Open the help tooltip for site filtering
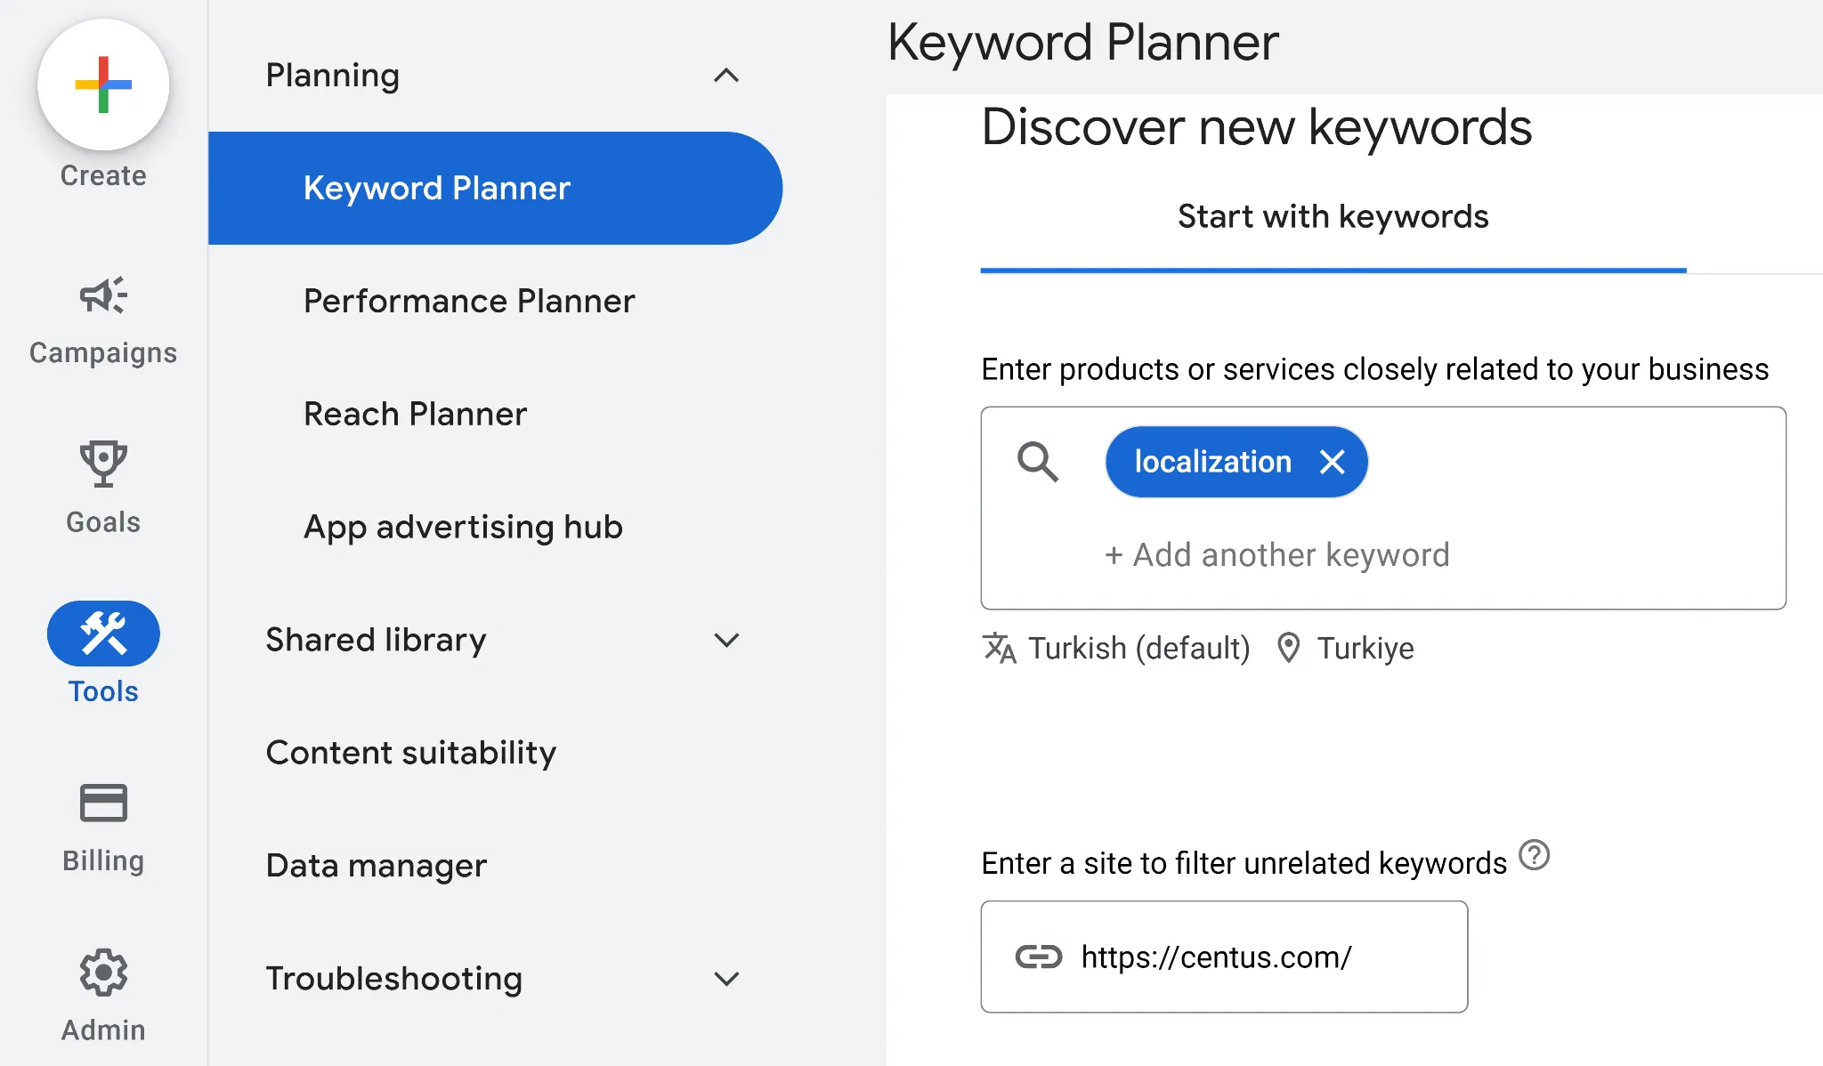Image resolution: width=1823 pixels, height=1066 pixels. click(x=1535, y=855)
